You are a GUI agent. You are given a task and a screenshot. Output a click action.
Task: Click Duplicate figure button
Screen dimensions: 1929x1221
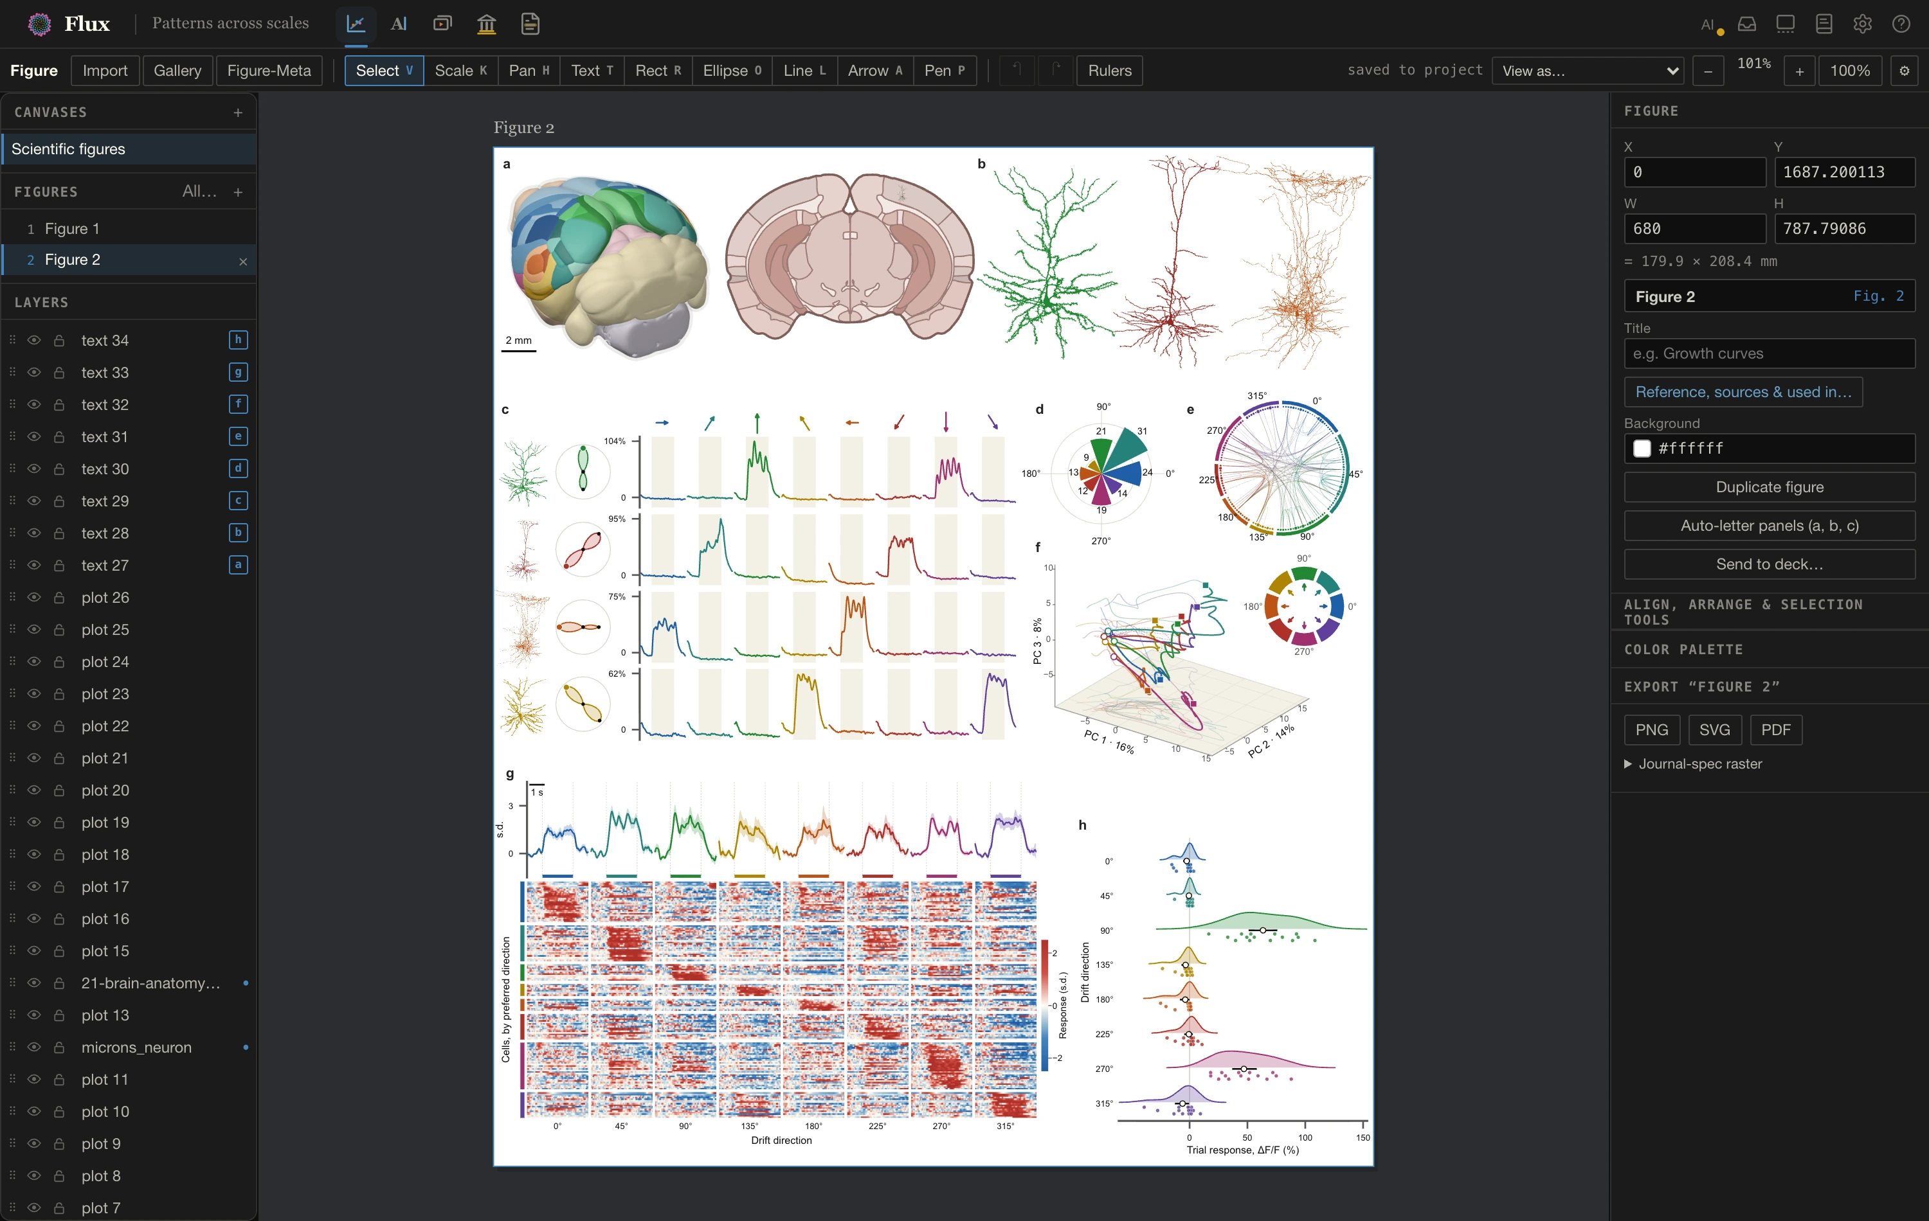coord(1769,488)
